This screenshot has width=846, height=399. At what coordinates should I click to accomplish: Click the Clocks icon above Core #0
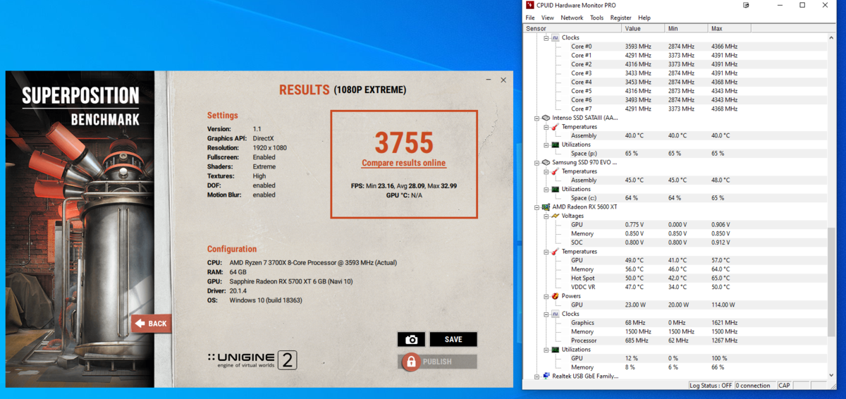[556, 37]
